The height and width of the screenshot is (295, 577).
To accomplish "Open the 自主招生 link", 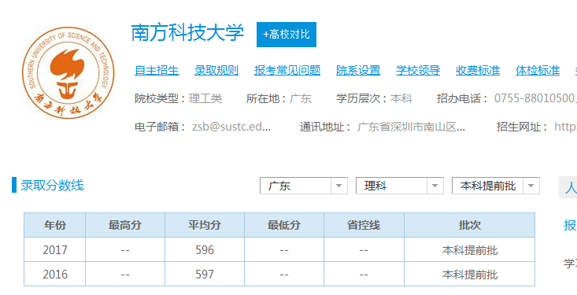I will (157, 70).
